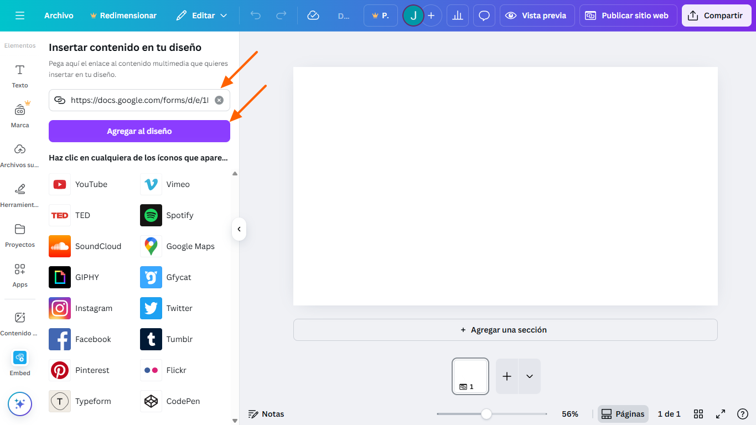Screen dimensions: 756x425
Task: Toggle the Páginas view
Action: (623, 414)
